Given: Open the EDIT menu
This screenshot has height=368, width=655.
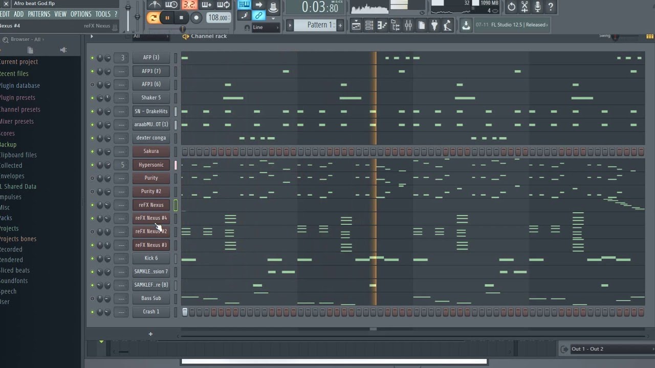Looking at the screenshot, I should point(5,14).
